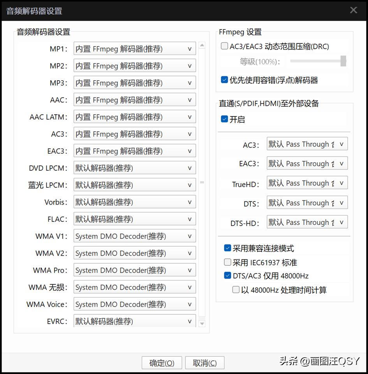This screenshot has height=374, width=368.
Task: Open the FLAC decoder dropdown
Action: click(x=134, y=219)
